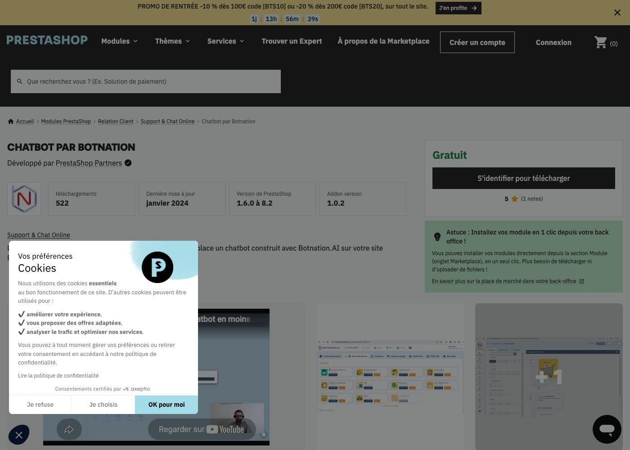The height and width of the screenshot is (450, 630).
Task: Accept cookies with OK pour moi
Action: coord(166,405)
